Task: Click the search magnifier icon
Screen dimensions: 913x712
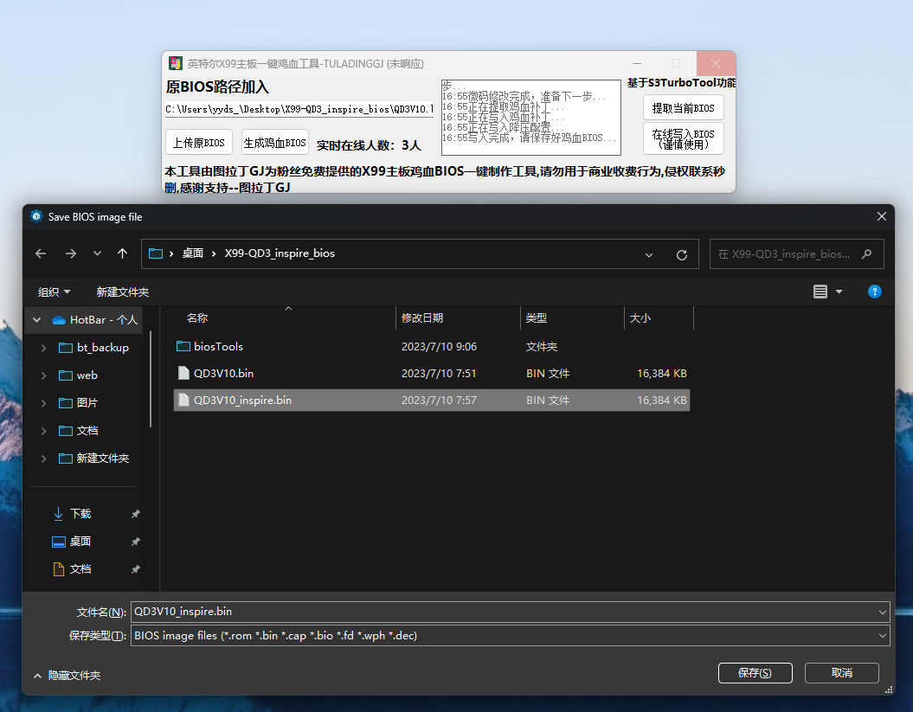Action: pos(868,254)
